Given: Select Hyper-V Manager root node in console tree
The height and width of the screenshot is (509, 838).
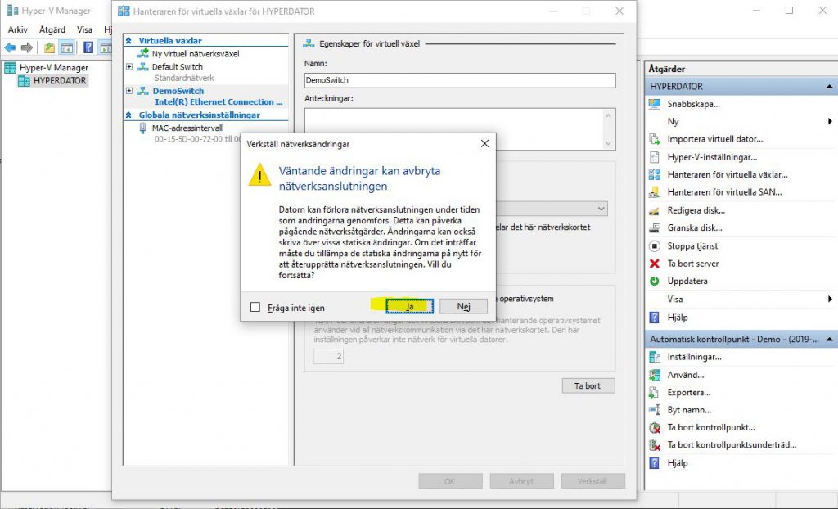Looking at the screenshot, I should 53,67.
